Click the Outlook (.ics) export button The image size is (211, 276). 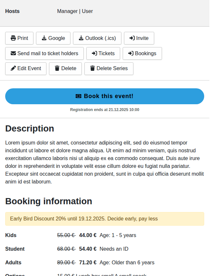tap(97, 38)
